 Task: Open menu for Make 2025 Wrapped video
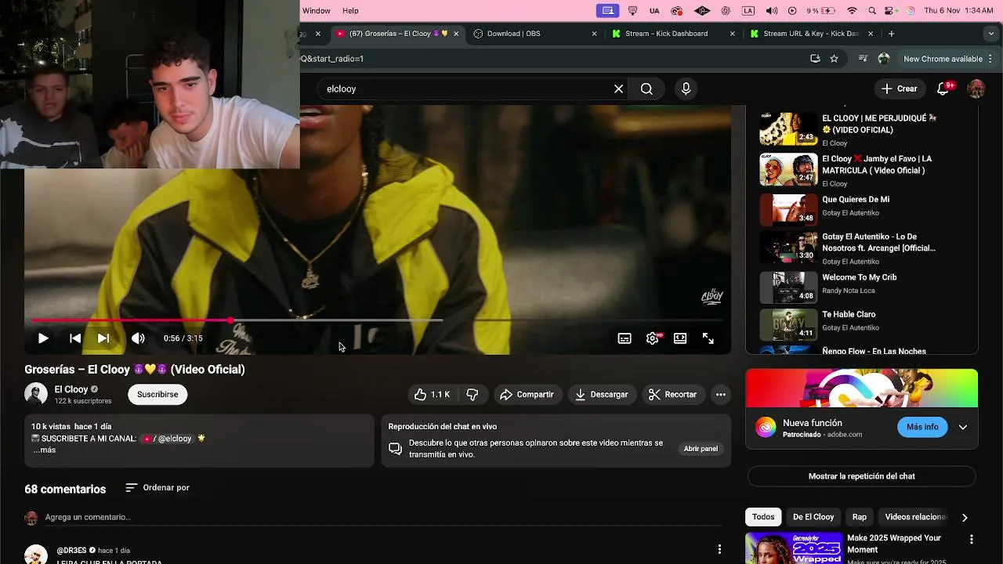(972, 539)
